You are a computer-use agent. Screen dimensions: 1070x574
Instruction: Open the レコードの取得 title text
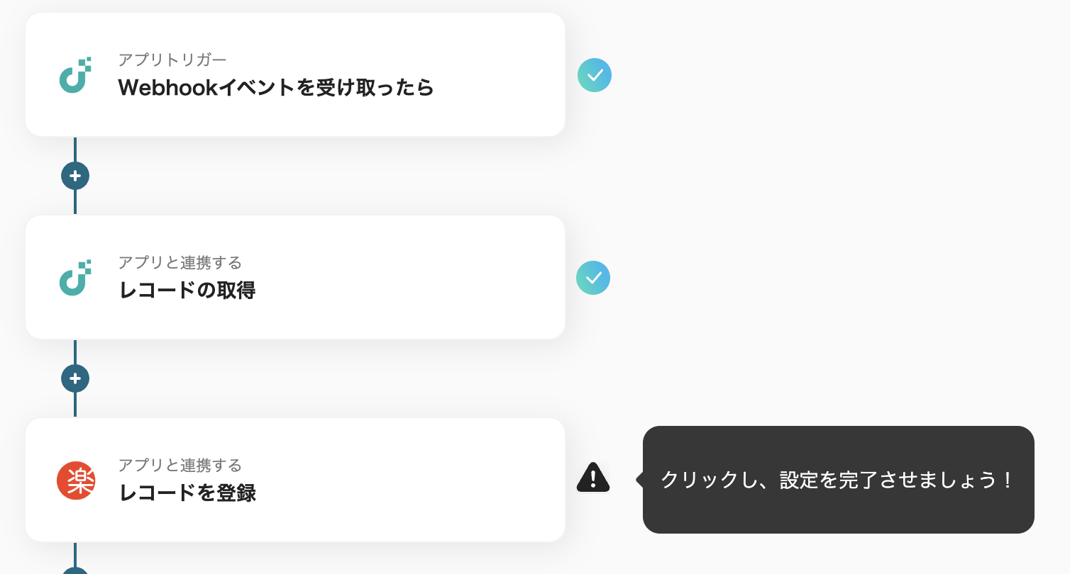coord(187,291)
